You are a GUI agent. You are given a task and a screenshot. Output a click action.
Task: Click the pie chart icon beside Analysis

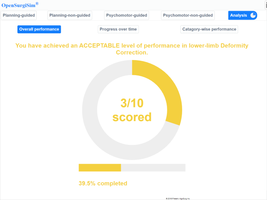253,15
